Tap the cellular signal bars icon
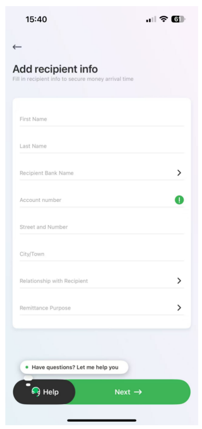This screenshot has width=202, height=429. 151,19
